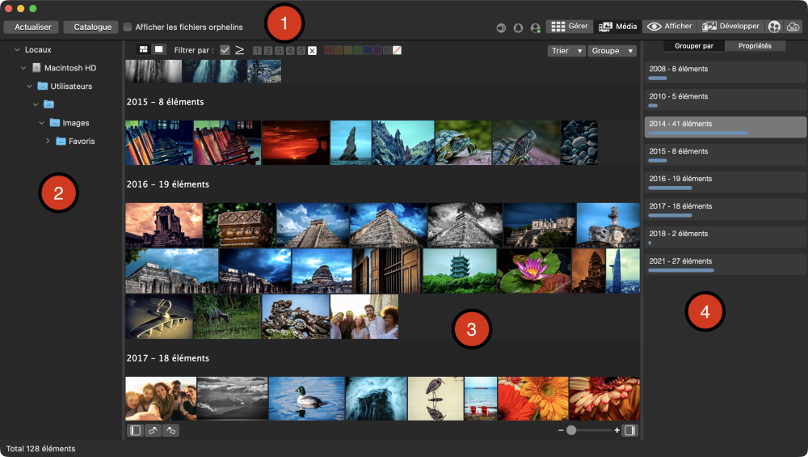
Task: Switch to the Propriétés tab
Action: tap(755, 46)
